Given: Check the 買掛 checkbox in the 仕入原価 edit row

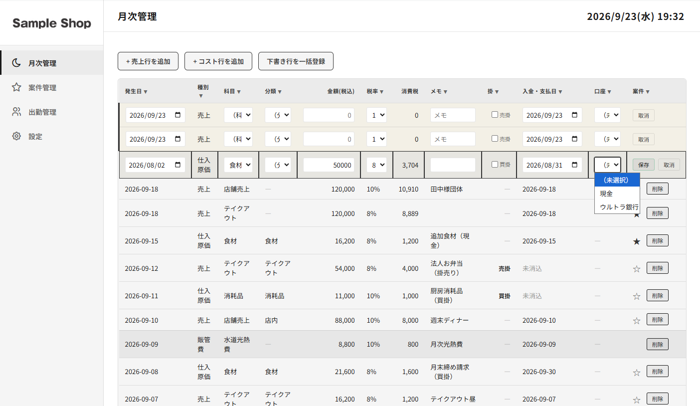Looking at the screenshot, I should pyautogui.click(x=495, y=165).
